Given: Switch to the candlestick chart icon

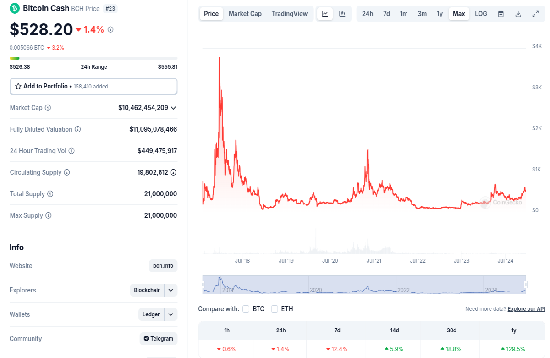Looking at the screenshot, I should pos(342,14).
